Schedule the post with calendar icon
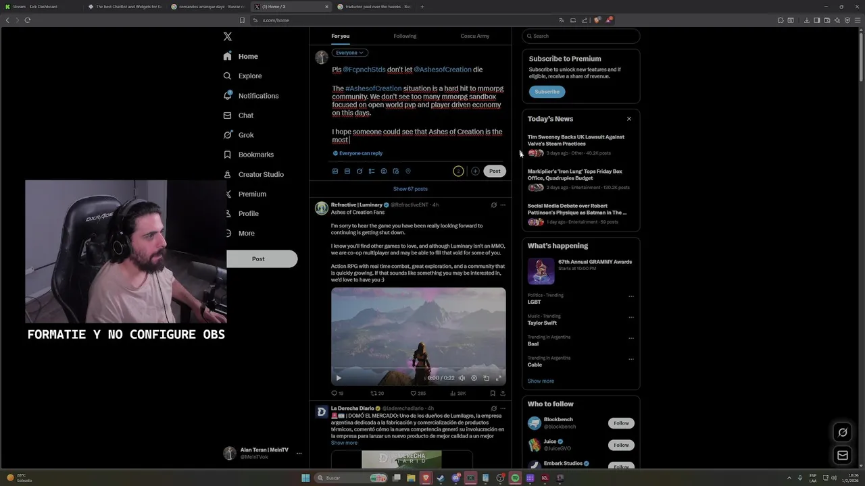 click(396, 171)
